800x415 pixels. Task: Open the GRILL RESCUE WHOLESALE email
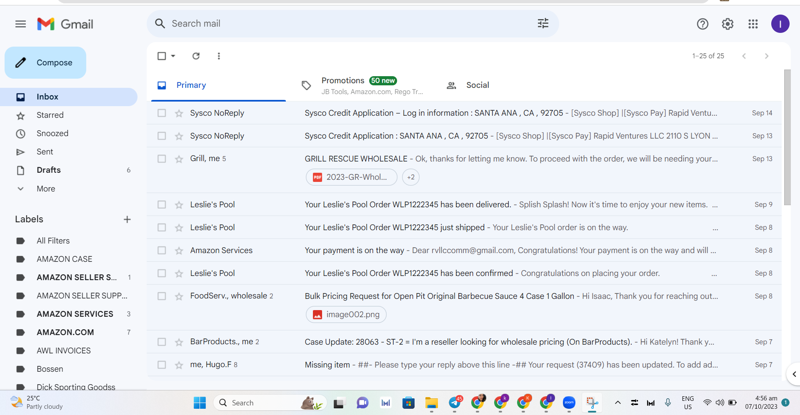464,170
